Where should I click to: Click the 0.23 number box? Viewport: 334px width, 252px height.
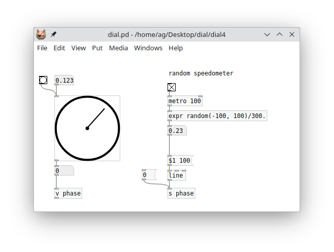(x=177, y=131)
